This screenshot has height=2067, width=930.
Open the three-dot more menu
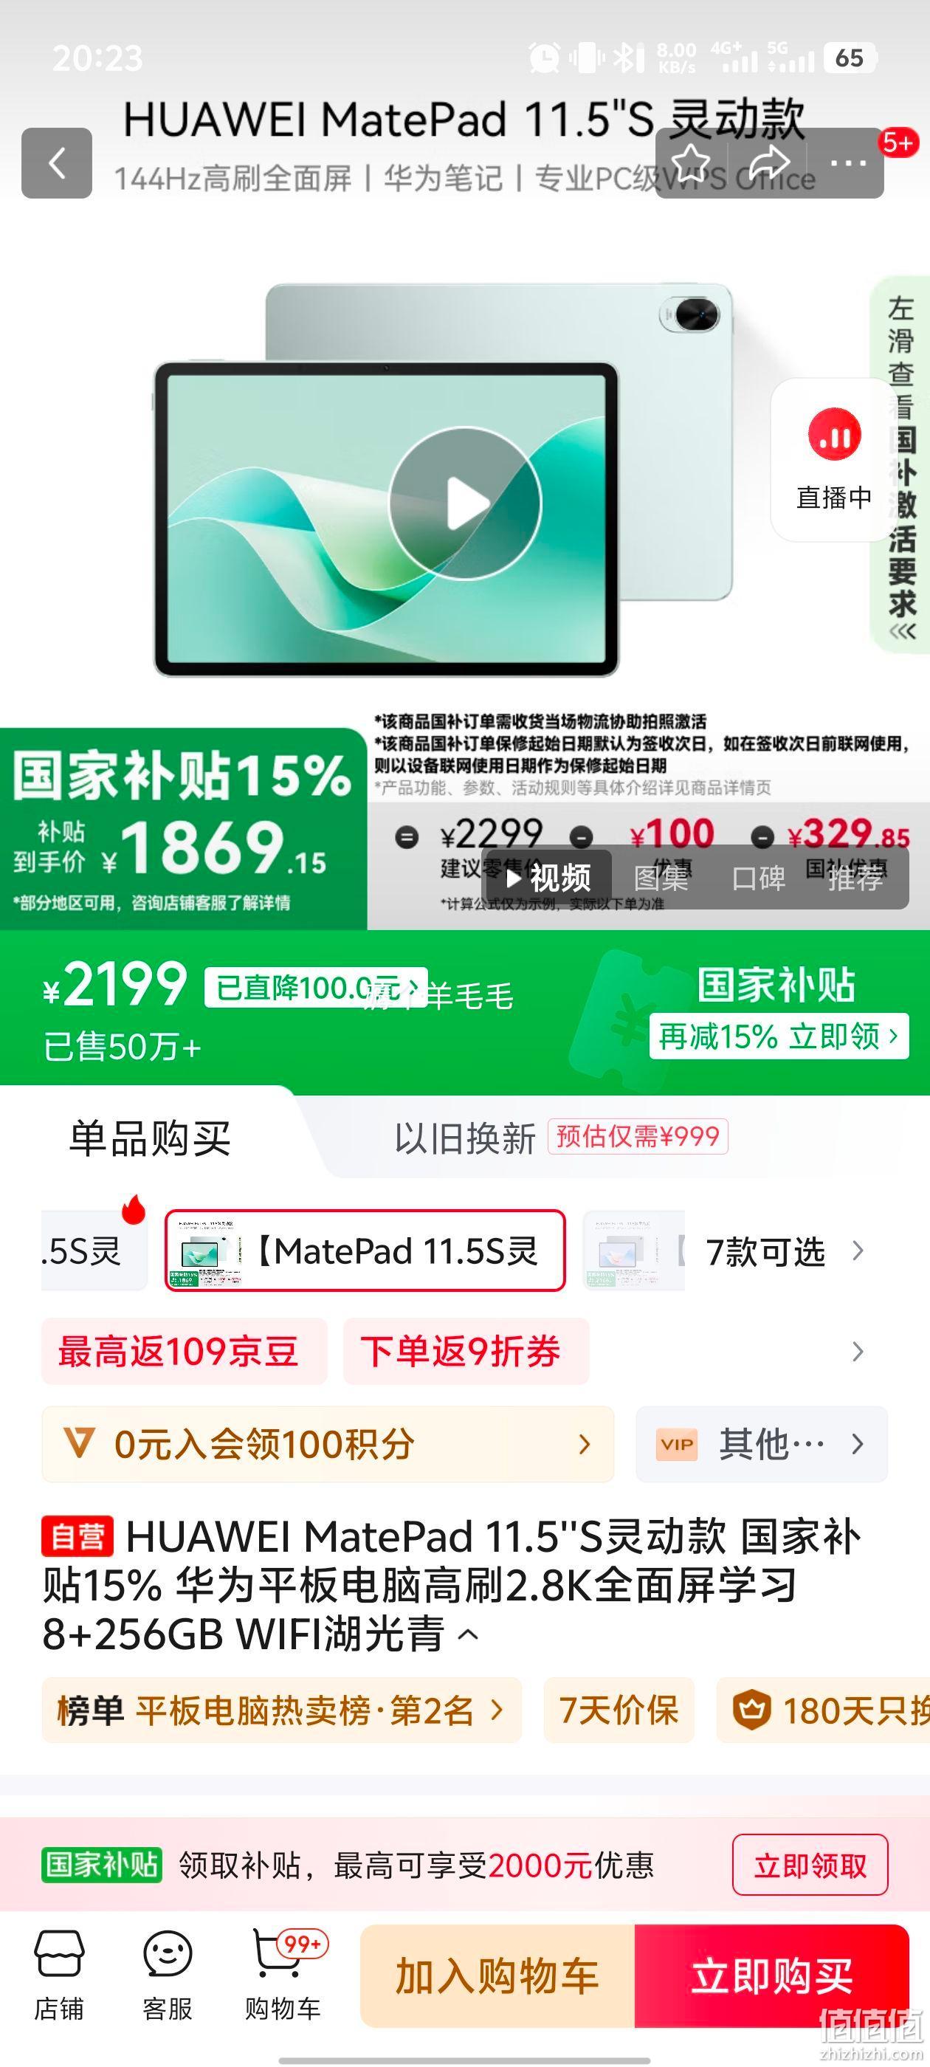(848, 163)
